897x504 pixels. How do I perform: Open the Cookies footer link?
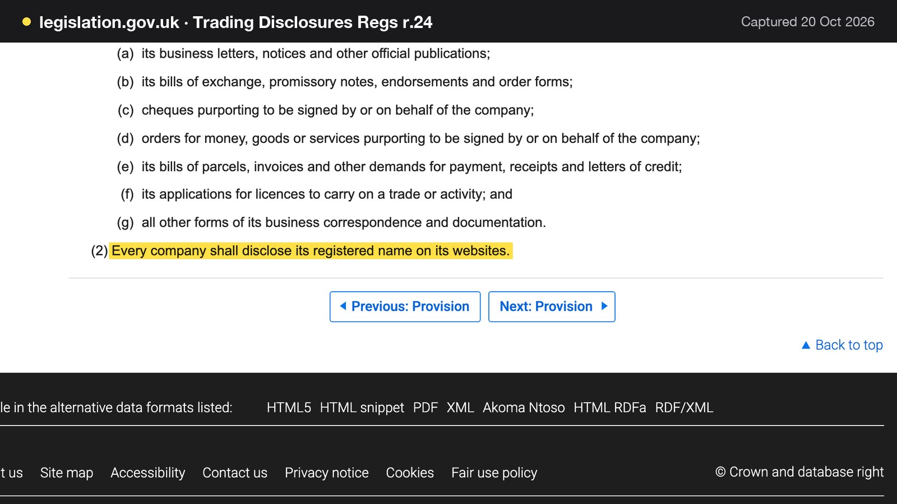point(410,473)
